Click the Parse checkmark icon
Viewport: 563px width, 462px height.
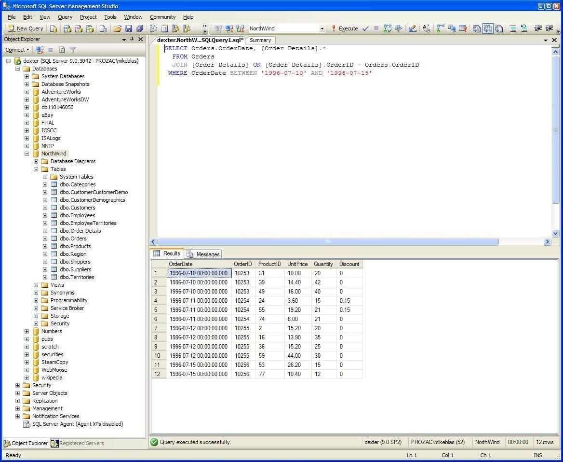click(x=365, y=28)
